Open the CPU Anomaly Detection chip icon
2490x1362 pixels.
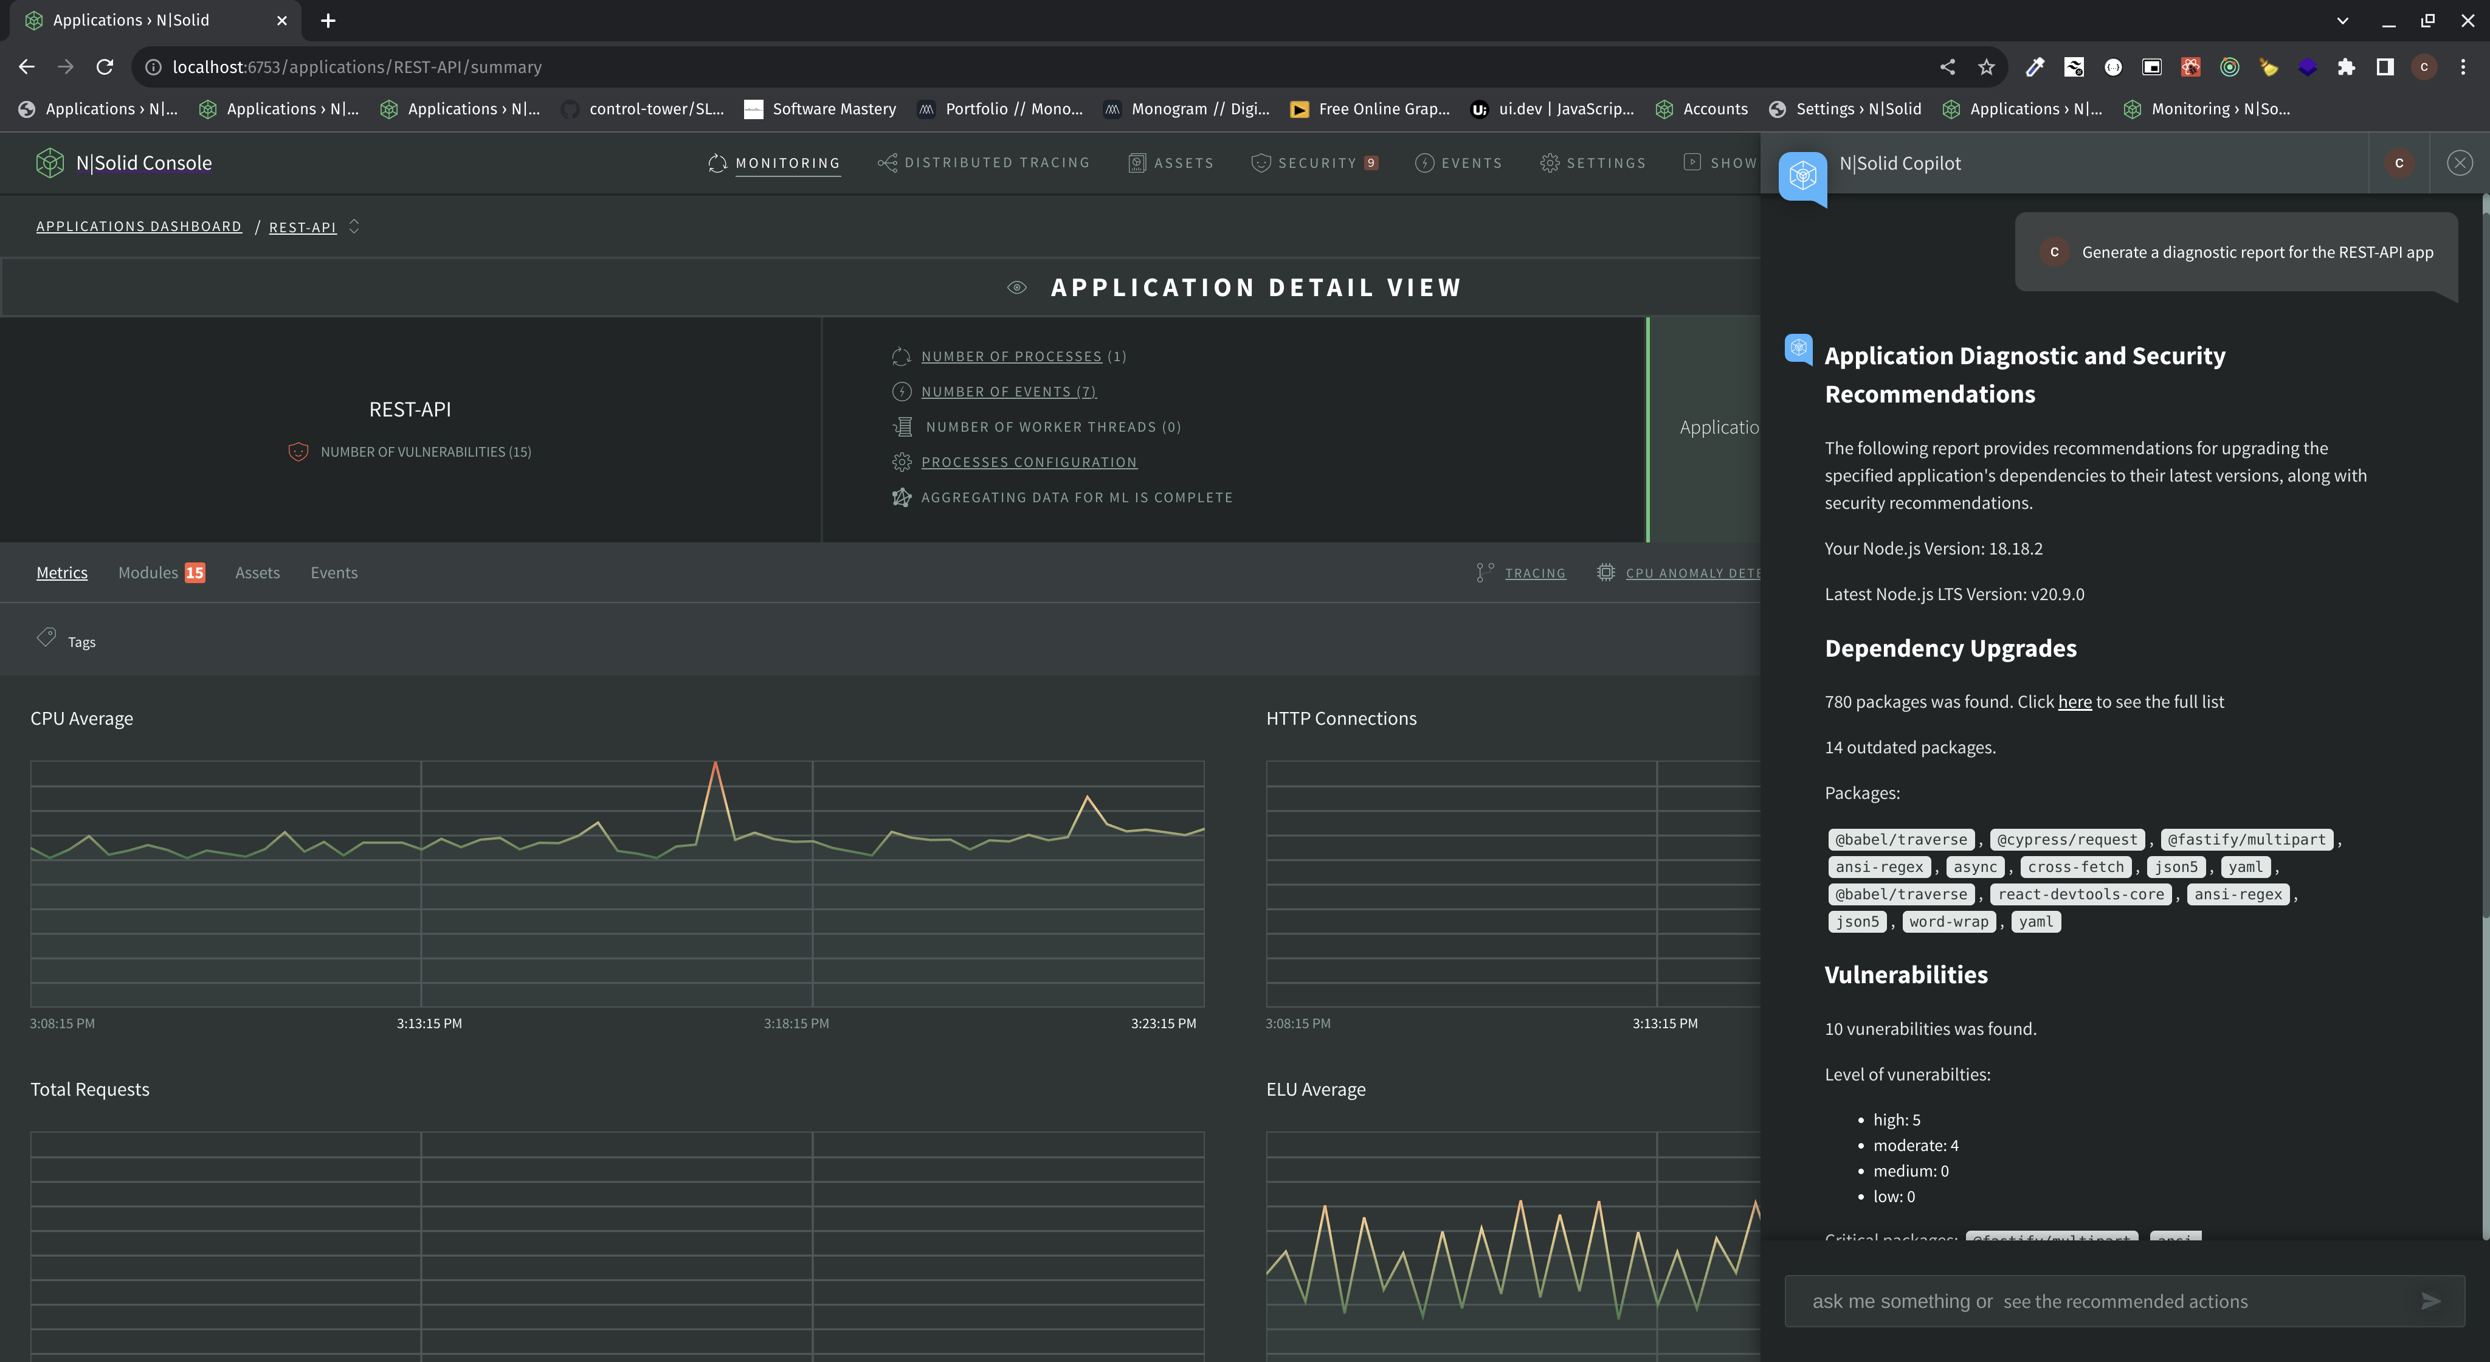[1605, 572]
